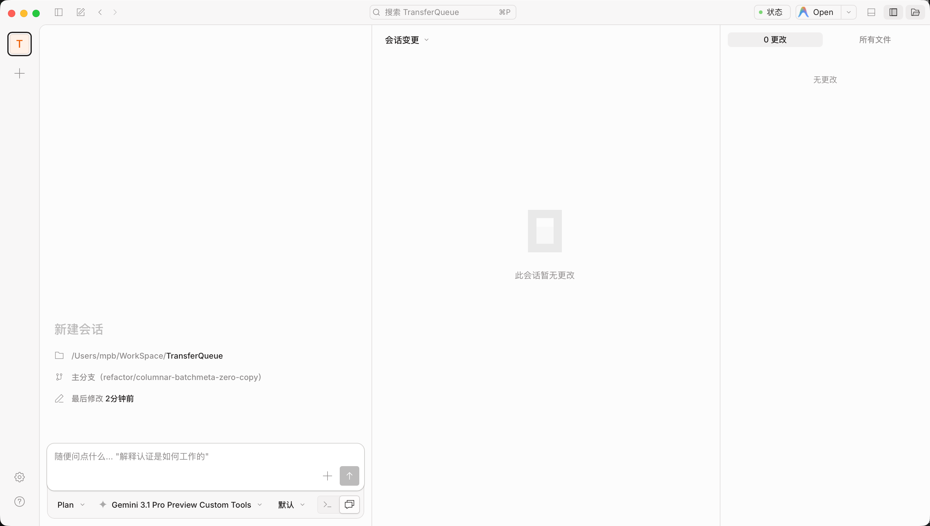Open a project via the folder icon
Viewport: 930px width, 526px height.
[916, 12]
